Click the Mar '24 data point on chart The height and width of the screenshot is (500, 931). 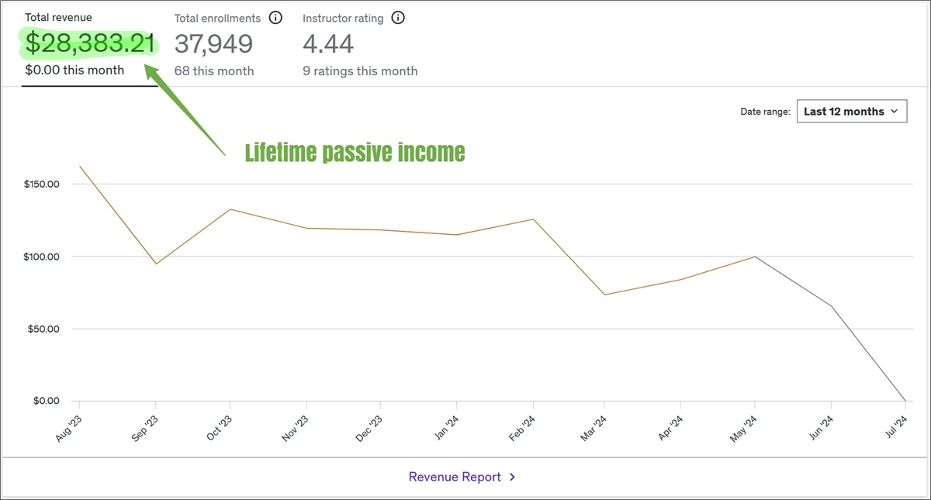(x=604, y=295)
